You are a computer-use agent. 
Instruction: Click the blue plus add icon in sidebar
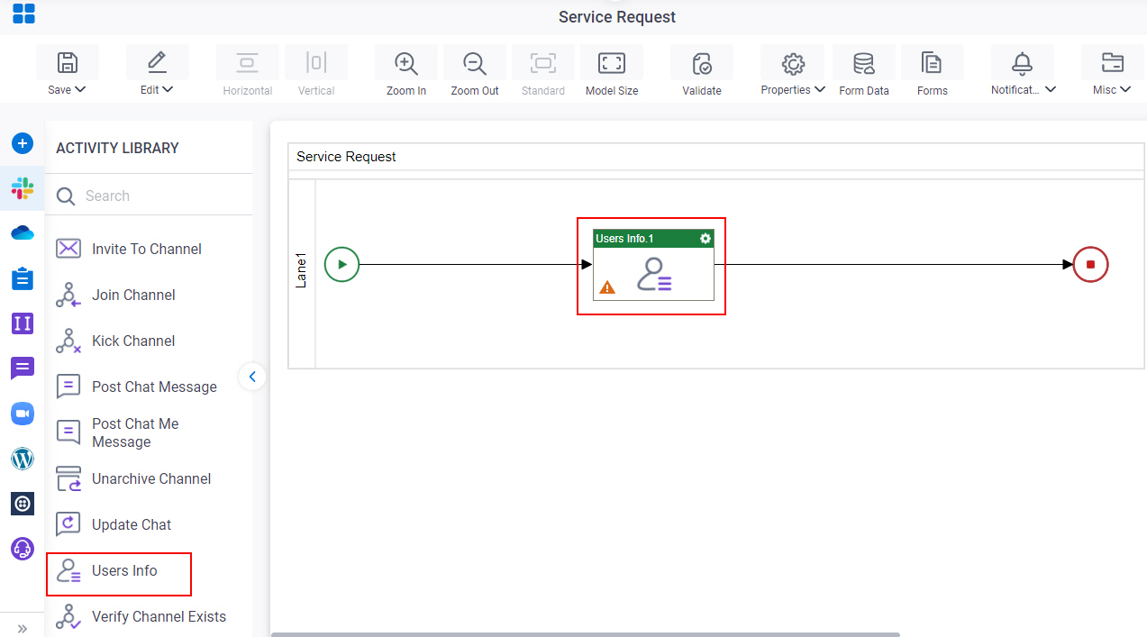click(x=23, y=143)
